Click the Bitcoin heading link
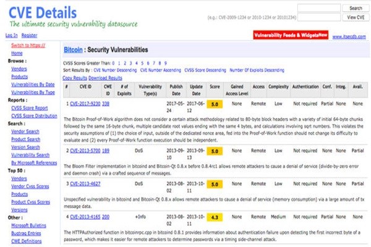The width and height of the screenshot is (371, 247). [73, 50]
